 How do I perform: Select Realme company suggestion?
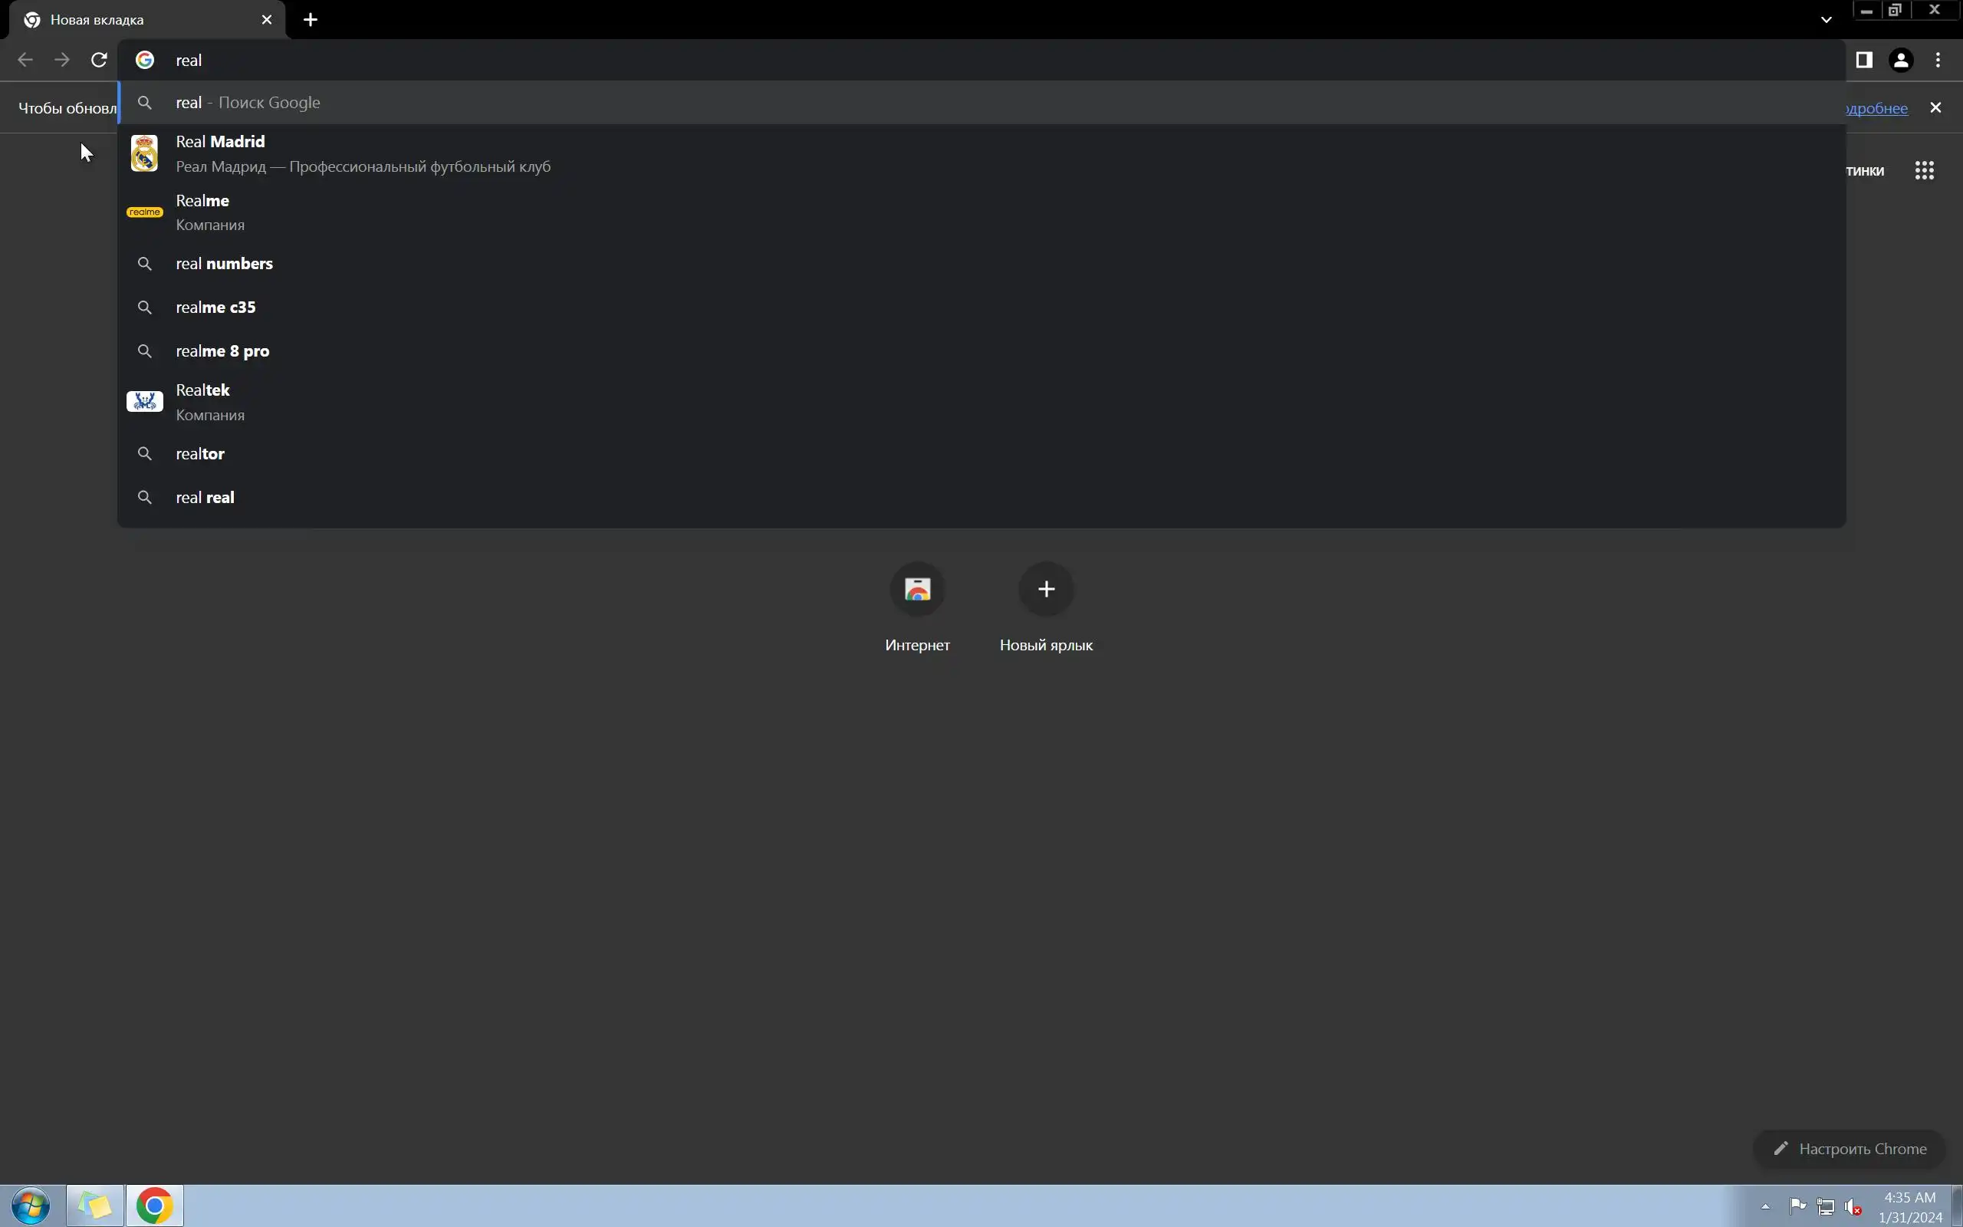coord(209,212)
